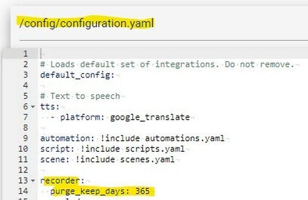This screenshot has width=308, height=200.
Task: Click the google_translate platform value
Action: click(150, 117)
